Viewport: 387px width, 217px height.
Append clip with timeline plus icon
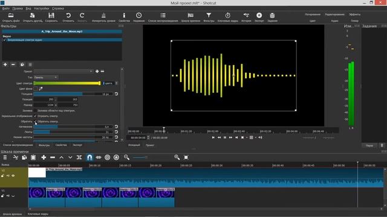click(x=44, y=157)
